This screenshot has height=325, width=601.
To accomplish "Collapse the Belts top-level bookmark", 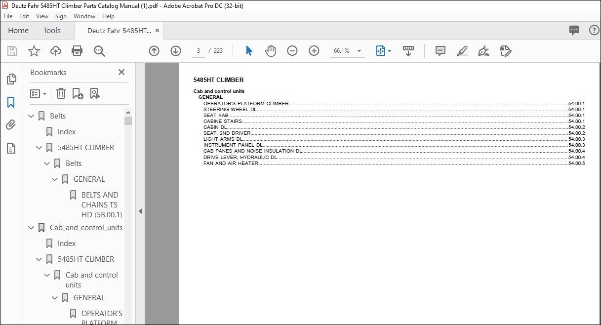I will (32, 116).
